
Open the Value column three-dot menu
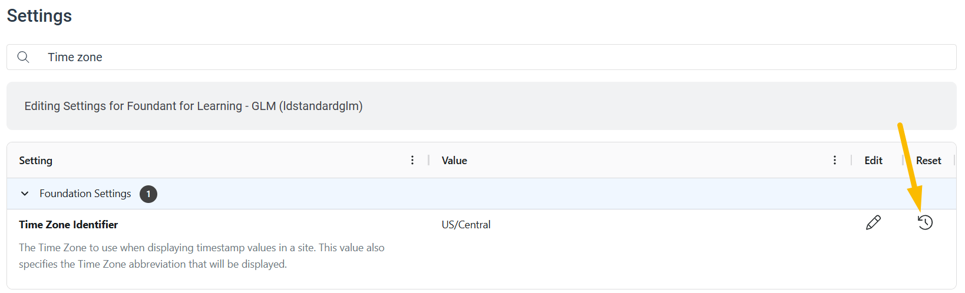pos(835,160)
